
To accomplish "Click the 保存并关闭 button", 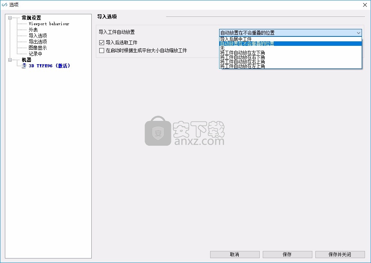I will 340,254.
